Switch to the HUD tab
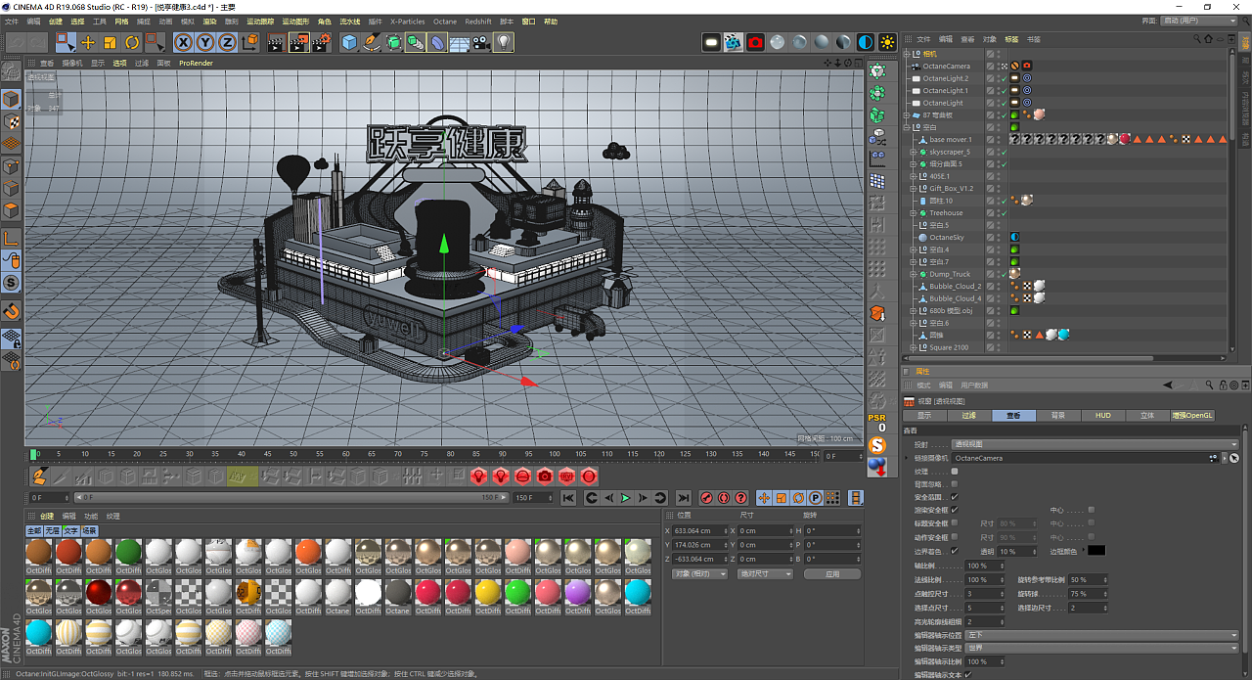Screen dimensions: 1252x680 (1102, 415)
